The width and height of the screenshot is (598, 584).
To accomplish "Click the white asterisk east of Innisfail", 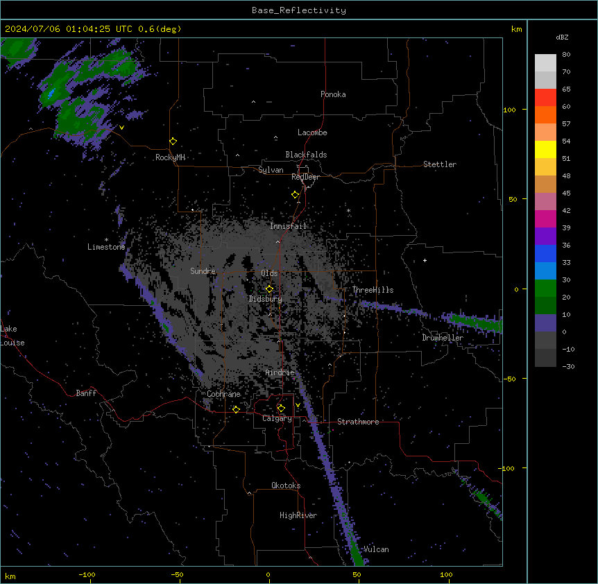I will pyautogui.click(x=348, y=210).
